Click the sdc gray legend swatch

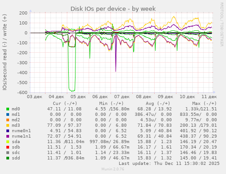coord(8,153)
